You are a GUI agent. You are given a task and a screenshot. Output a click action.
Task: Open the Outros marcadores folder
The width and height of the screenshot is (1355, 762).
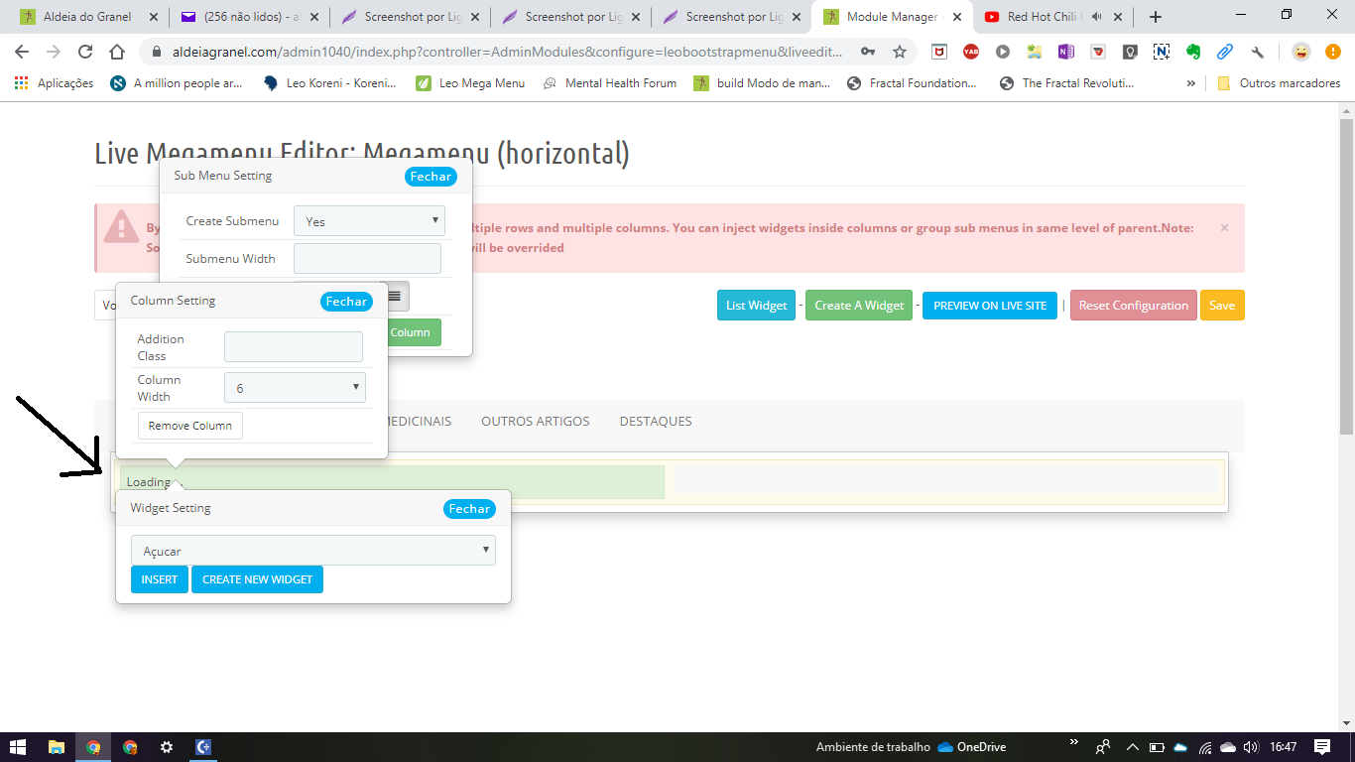pos(1279,83)
